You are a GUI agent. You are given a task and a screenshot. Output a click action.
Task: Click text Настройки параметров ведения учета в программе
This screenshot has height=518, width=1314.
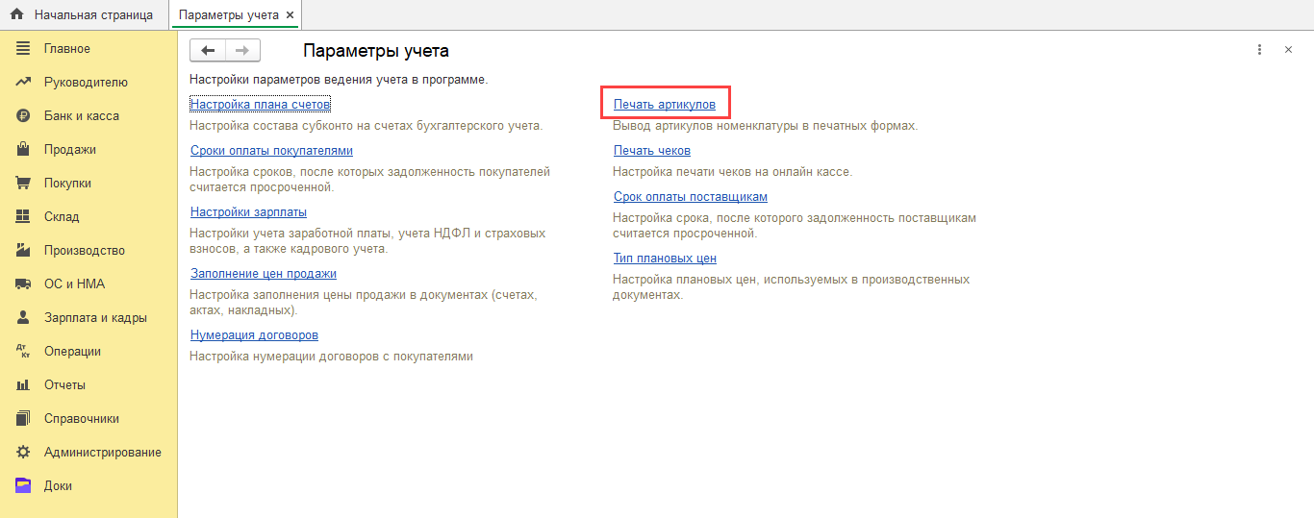click(x=339, y=80)
